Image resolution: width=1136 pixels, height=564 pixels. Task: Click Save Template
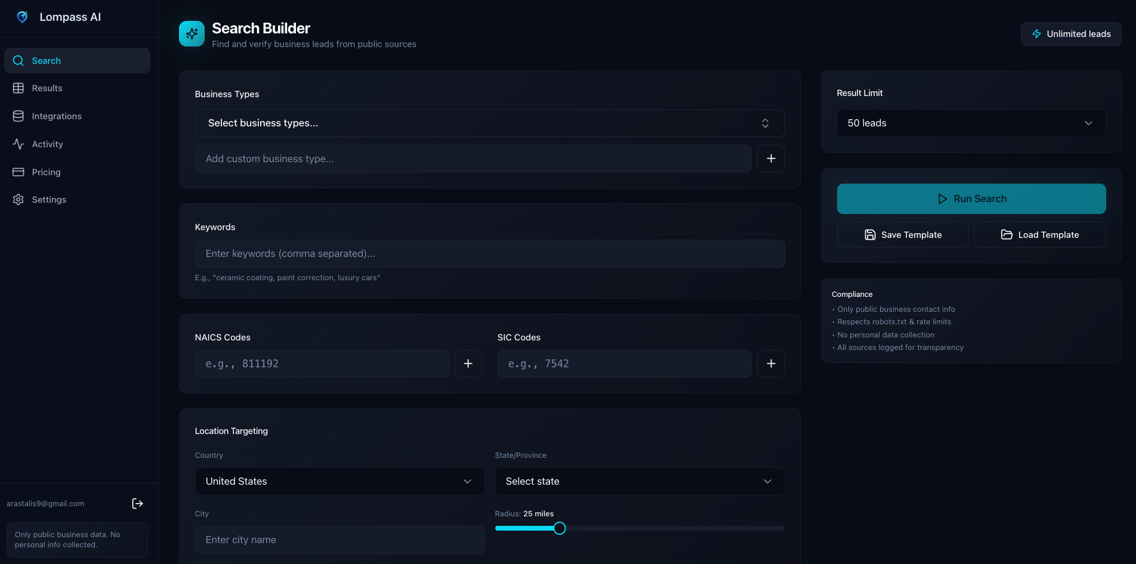point(902,234)
